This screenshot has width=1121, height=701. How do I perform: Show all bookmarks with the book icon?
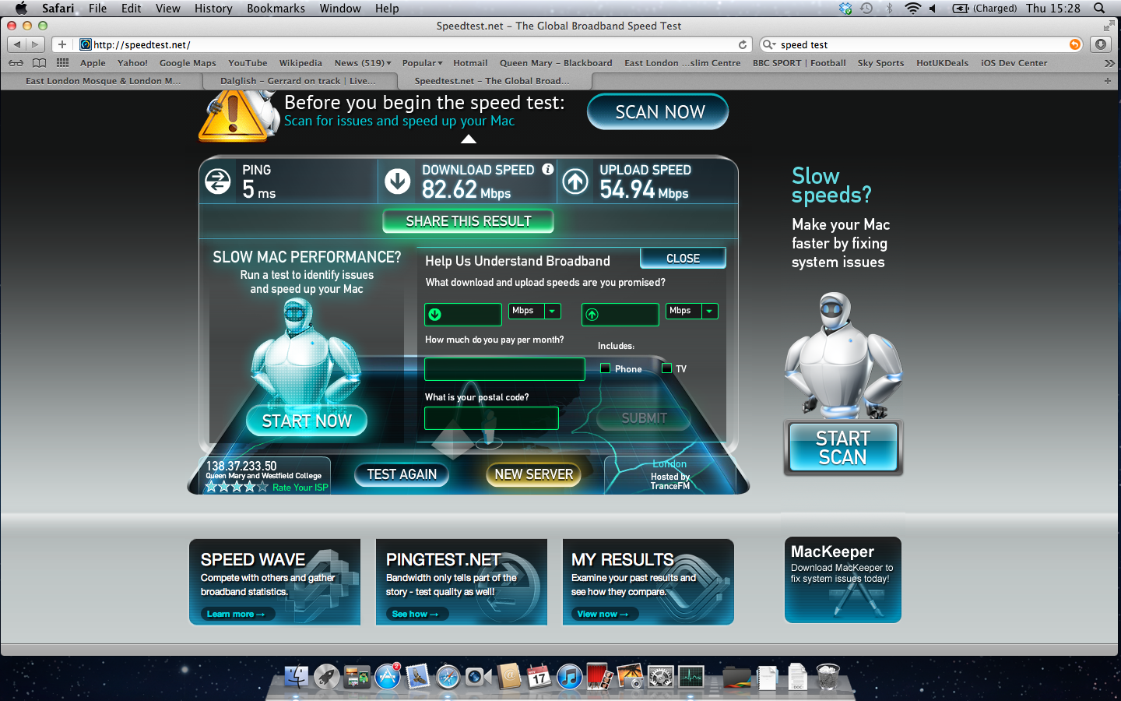[39, 63]
